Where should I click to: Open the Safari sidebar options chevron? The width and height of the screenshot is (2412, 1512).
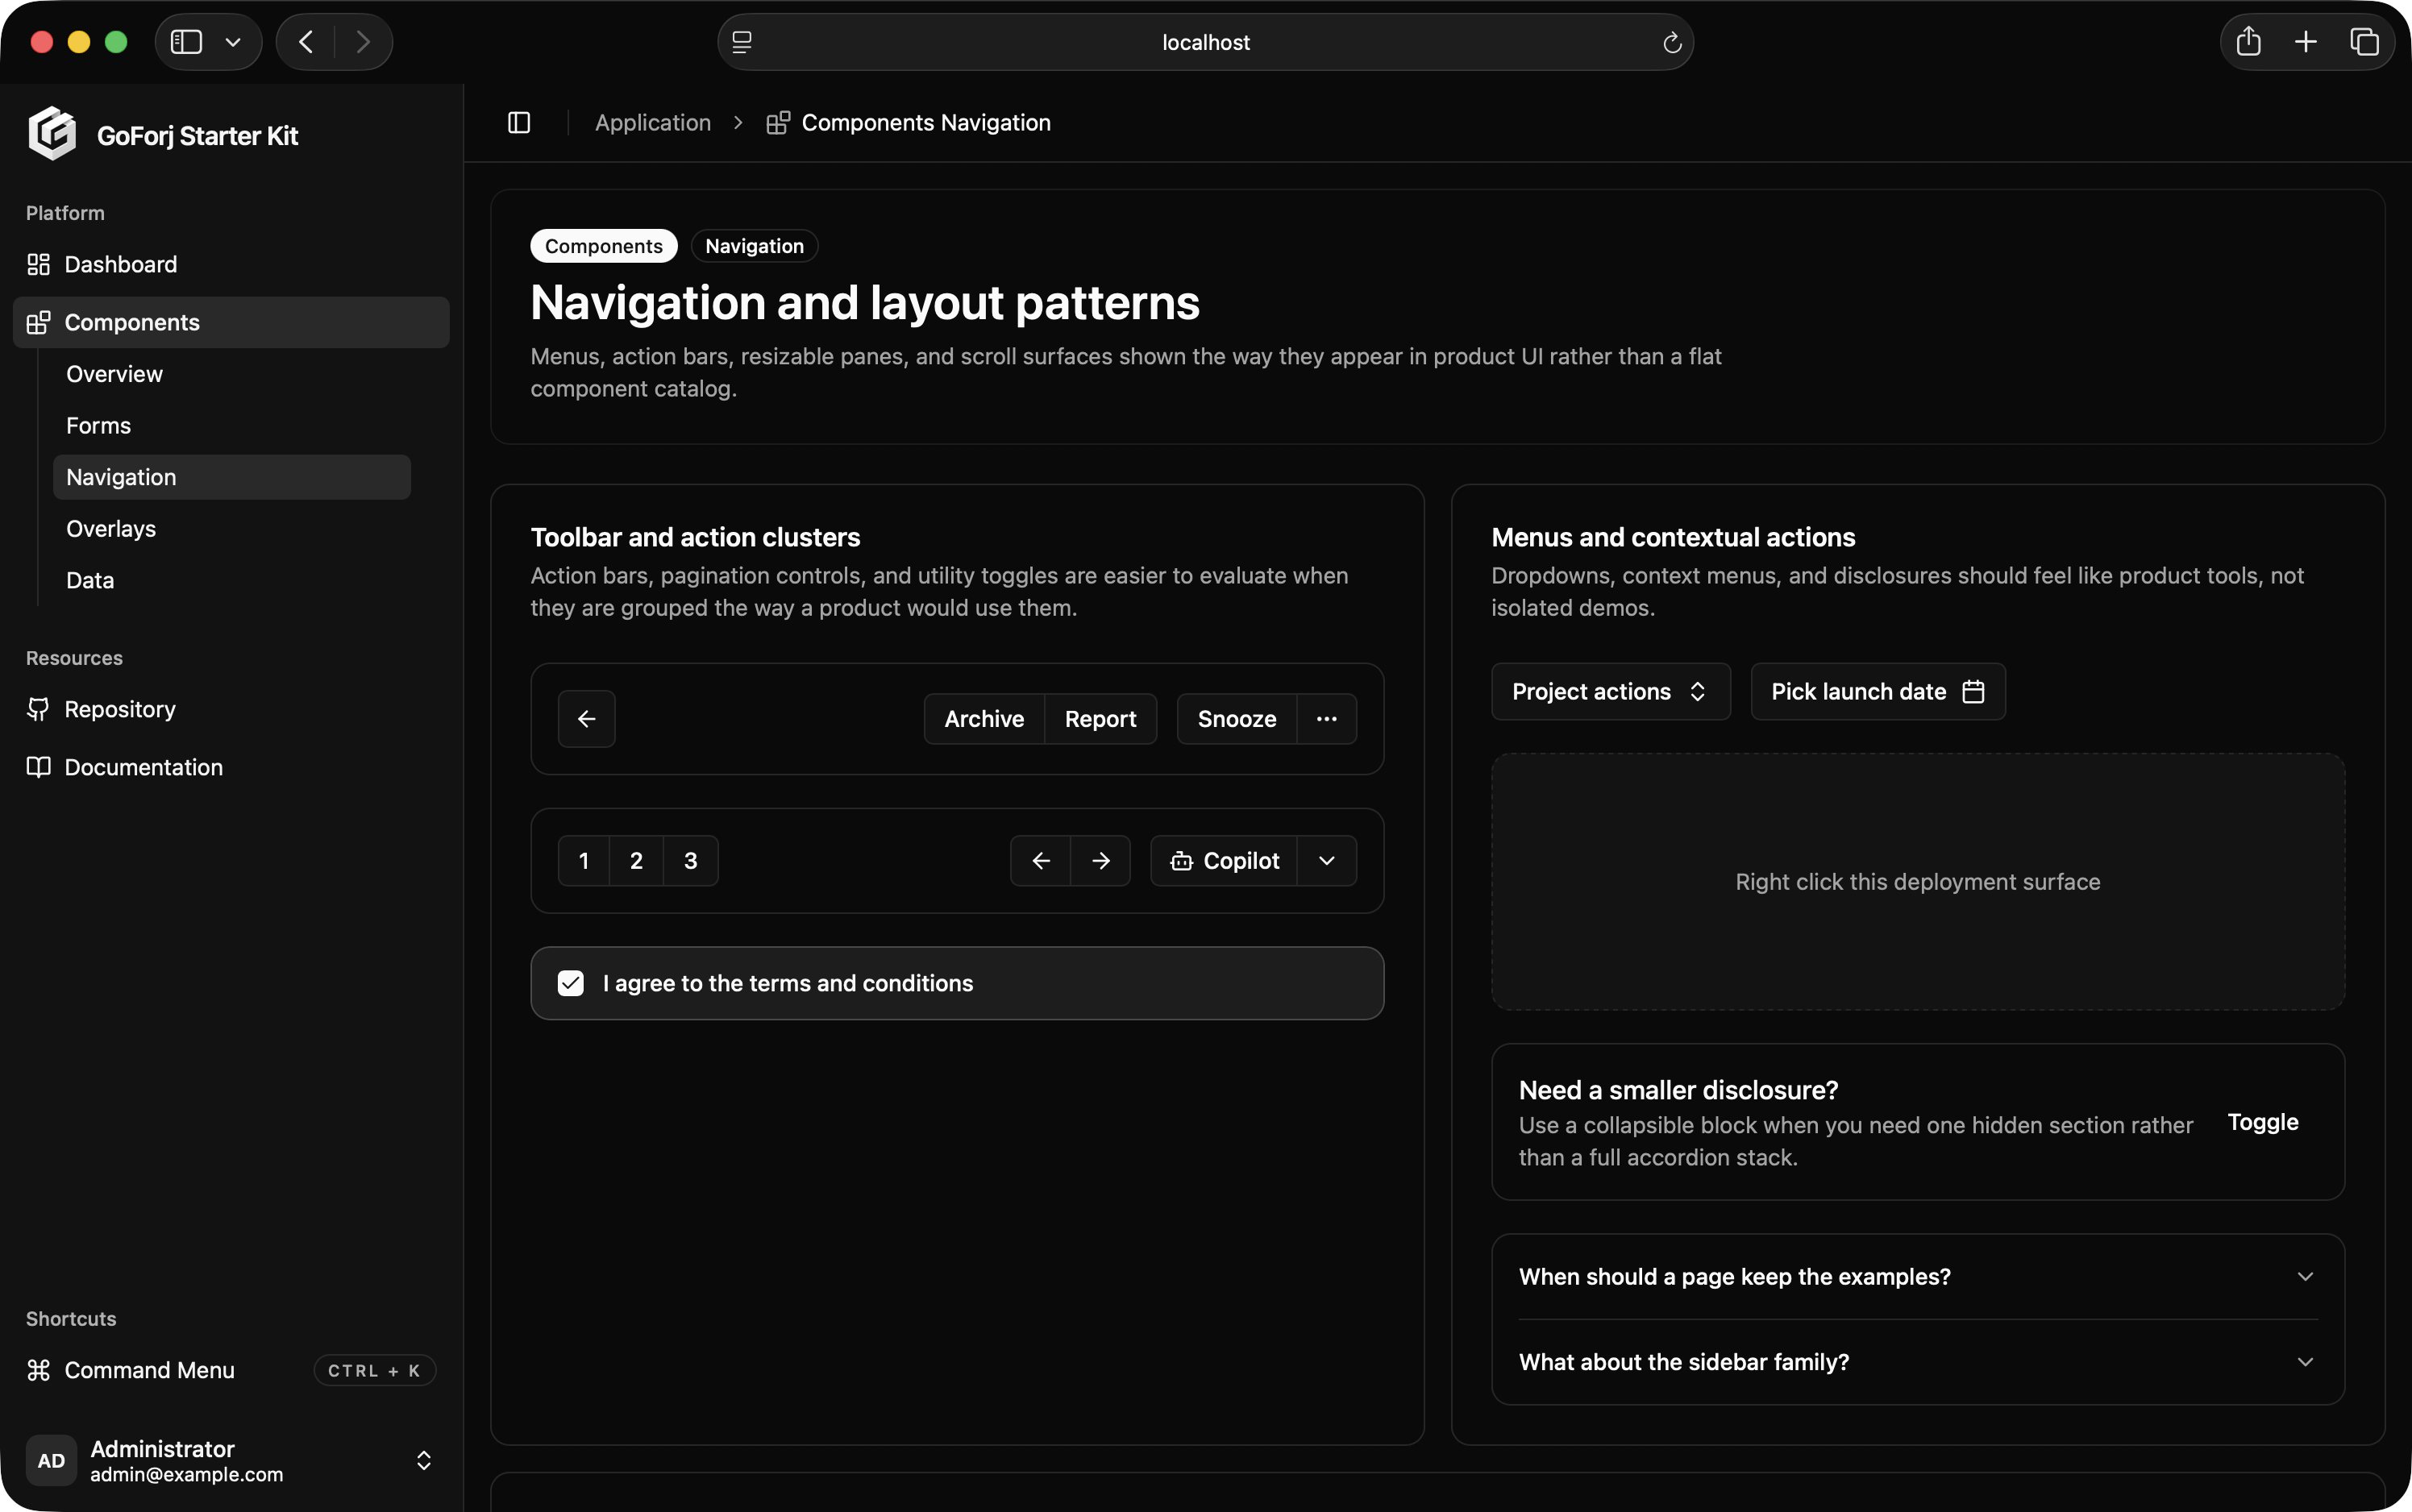pos(233,42)
